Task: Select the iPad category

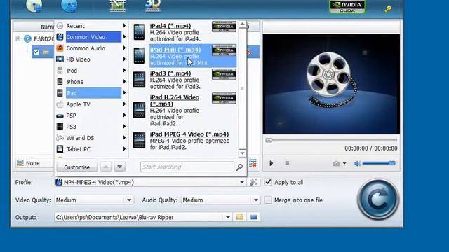Action: pyautogui.click(x=91, y=93)
